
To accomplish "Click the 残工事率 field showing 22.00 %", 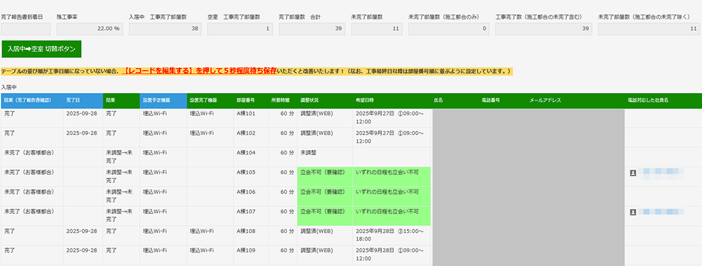I will coord(90,29).
